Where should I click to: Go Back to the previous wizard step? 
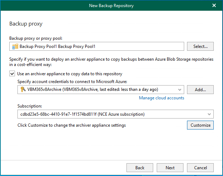(x=140, y=168)
